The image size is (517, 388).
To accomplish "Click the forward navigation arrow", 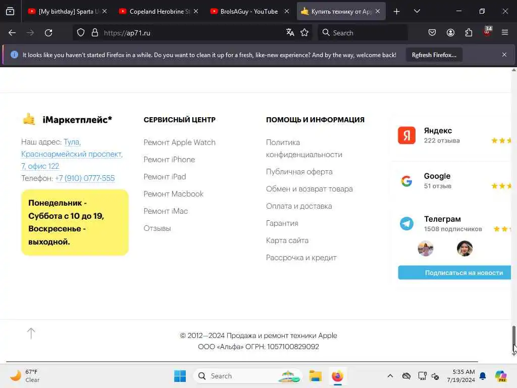I will click(30, 33).
